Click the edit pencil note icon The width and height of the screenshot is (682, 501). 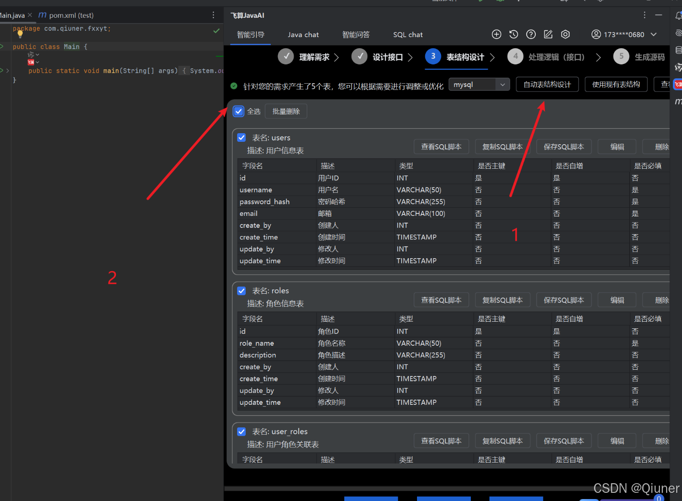click(548, 34)
